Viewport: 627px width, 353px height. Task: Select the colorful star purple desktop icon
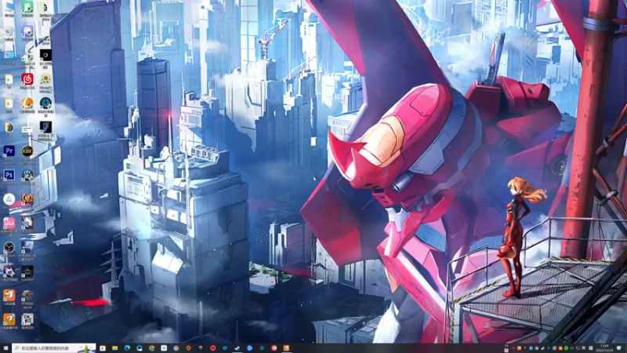pyautogui.click(x=9, y=271)
